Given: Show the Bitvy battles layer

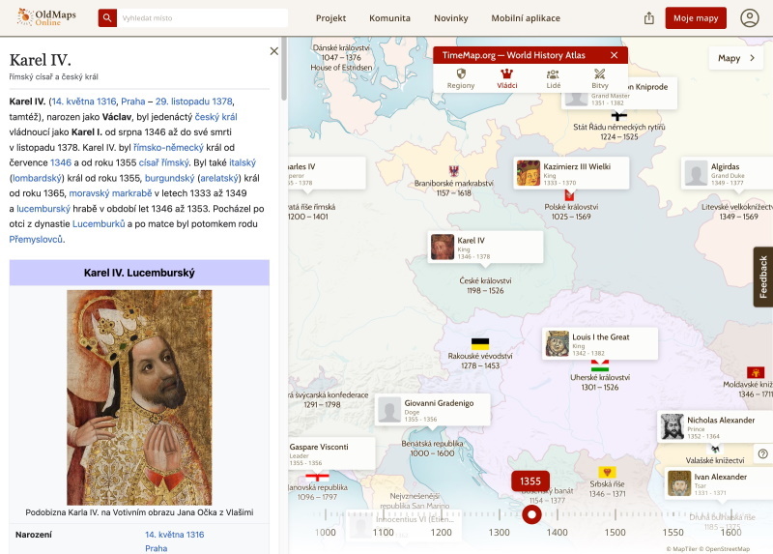Looking at the screenshot, I should click(599, 78).
